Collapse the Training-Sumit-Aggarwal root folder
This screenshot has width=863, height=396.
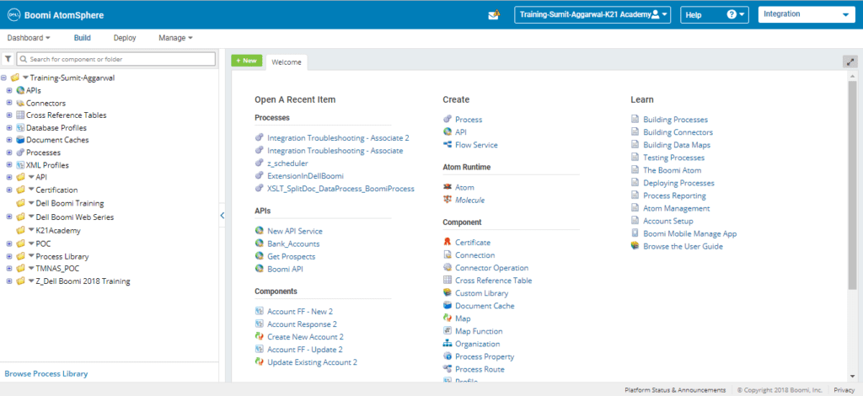point(4,78)
